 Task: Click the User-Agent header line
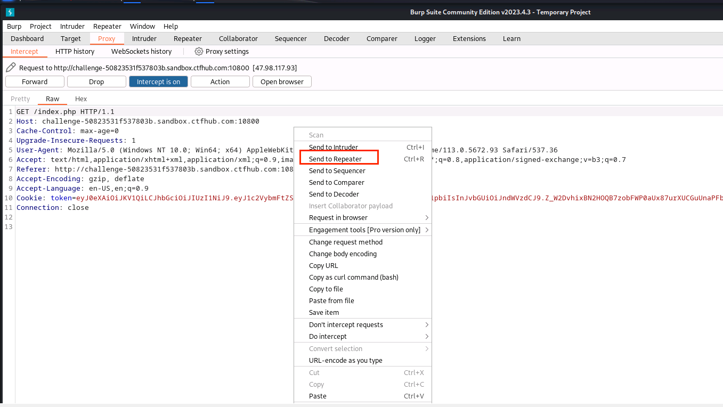pos(155,150)
